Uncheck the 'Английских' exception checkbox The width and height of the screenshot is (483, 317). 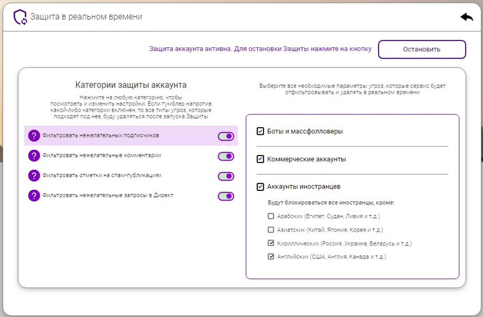click(x=271, y=257)
